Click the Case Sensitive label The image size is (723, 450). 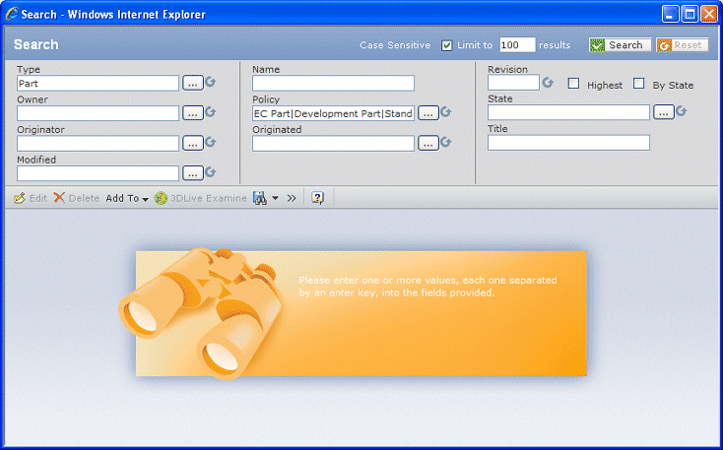[x=395, y=45]
